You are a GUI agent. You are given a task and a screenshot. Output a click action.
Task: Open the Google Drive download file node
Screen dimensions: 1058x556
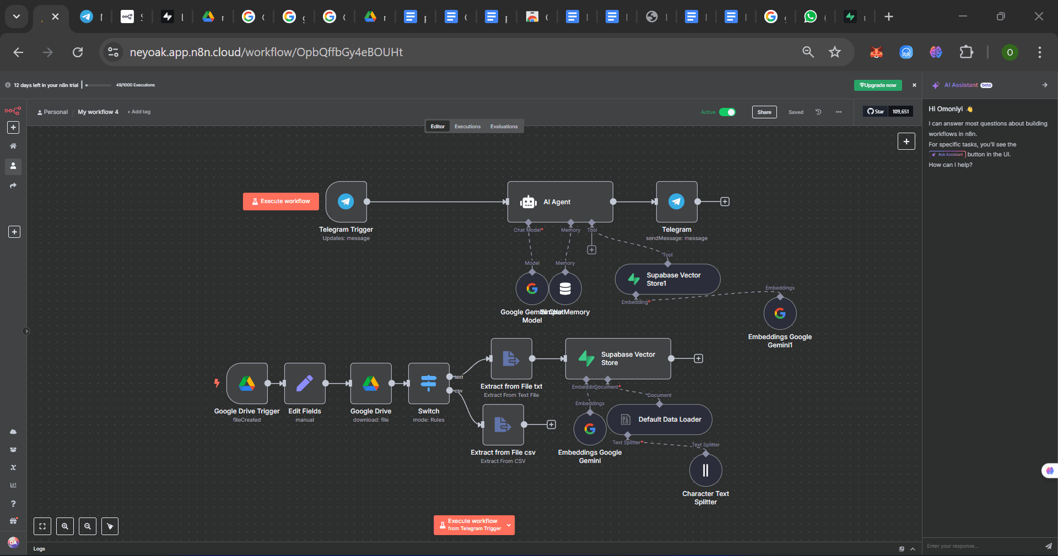(x=371, y=383)
